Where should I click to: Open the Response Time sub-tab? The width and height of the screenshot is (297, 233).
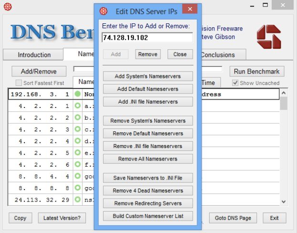(211, 83)
